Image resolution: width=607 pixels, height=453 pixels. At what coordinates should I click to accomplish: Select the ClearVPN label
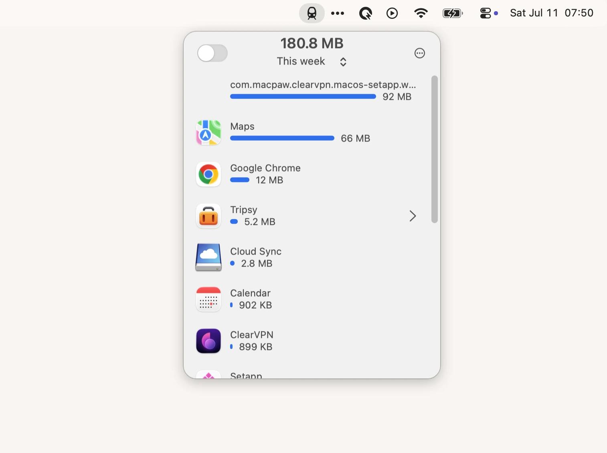[252, 335]
